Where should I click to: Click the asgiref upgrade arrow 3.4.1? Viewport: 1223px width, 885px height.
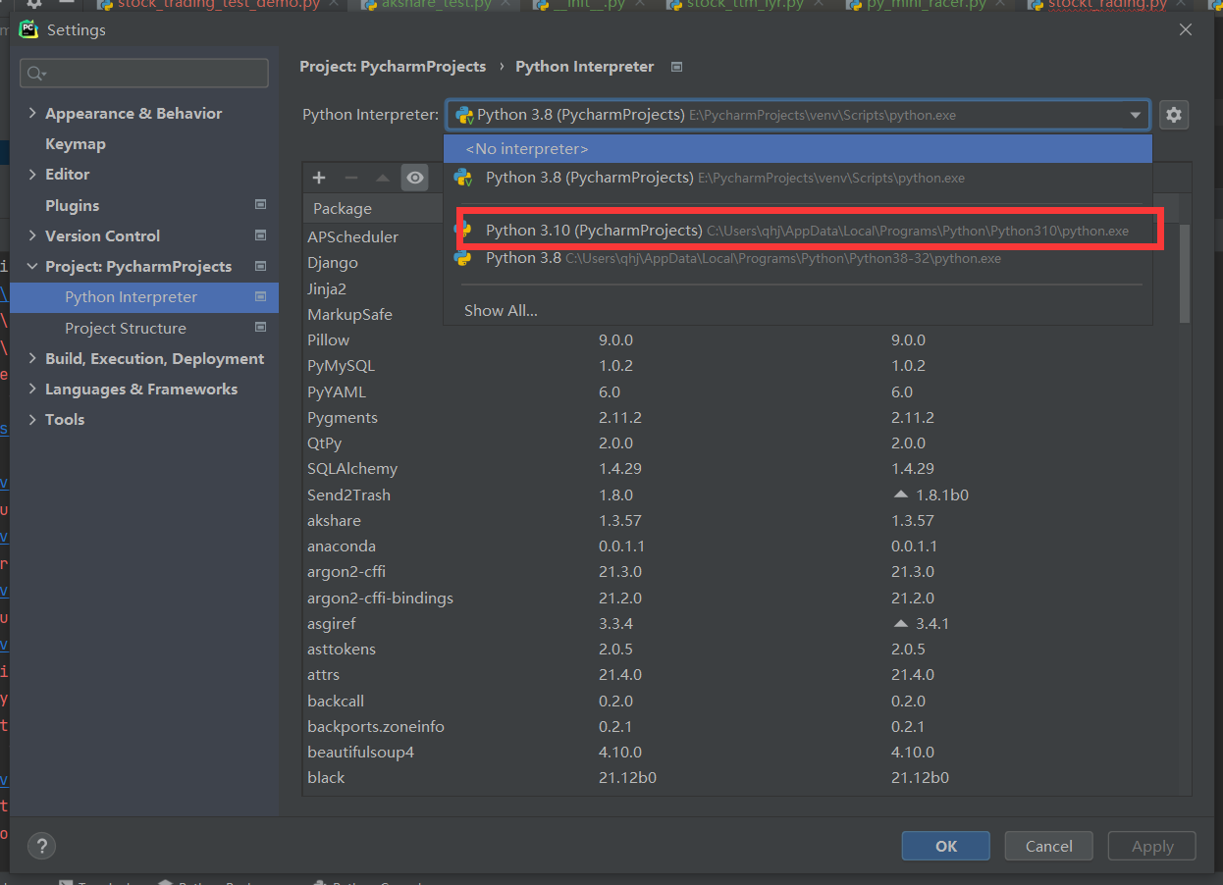click(x=901, y=623)
